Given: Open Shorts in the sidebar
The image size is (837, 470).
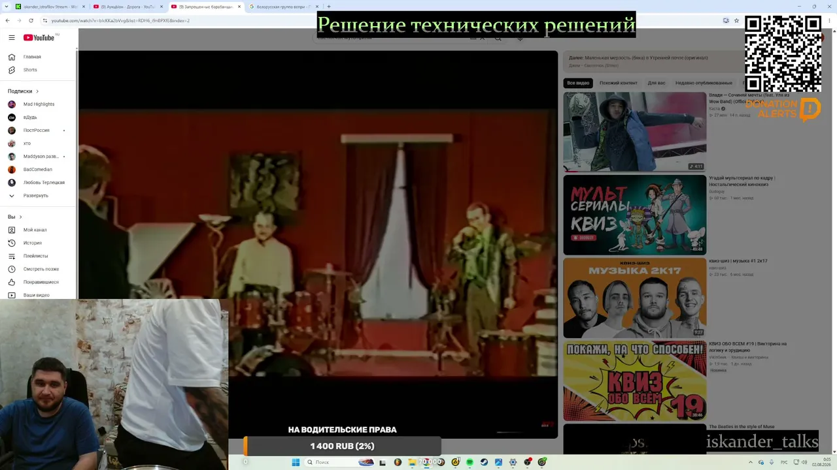Looking at the screenshot, I should click(x=39, y=70).
